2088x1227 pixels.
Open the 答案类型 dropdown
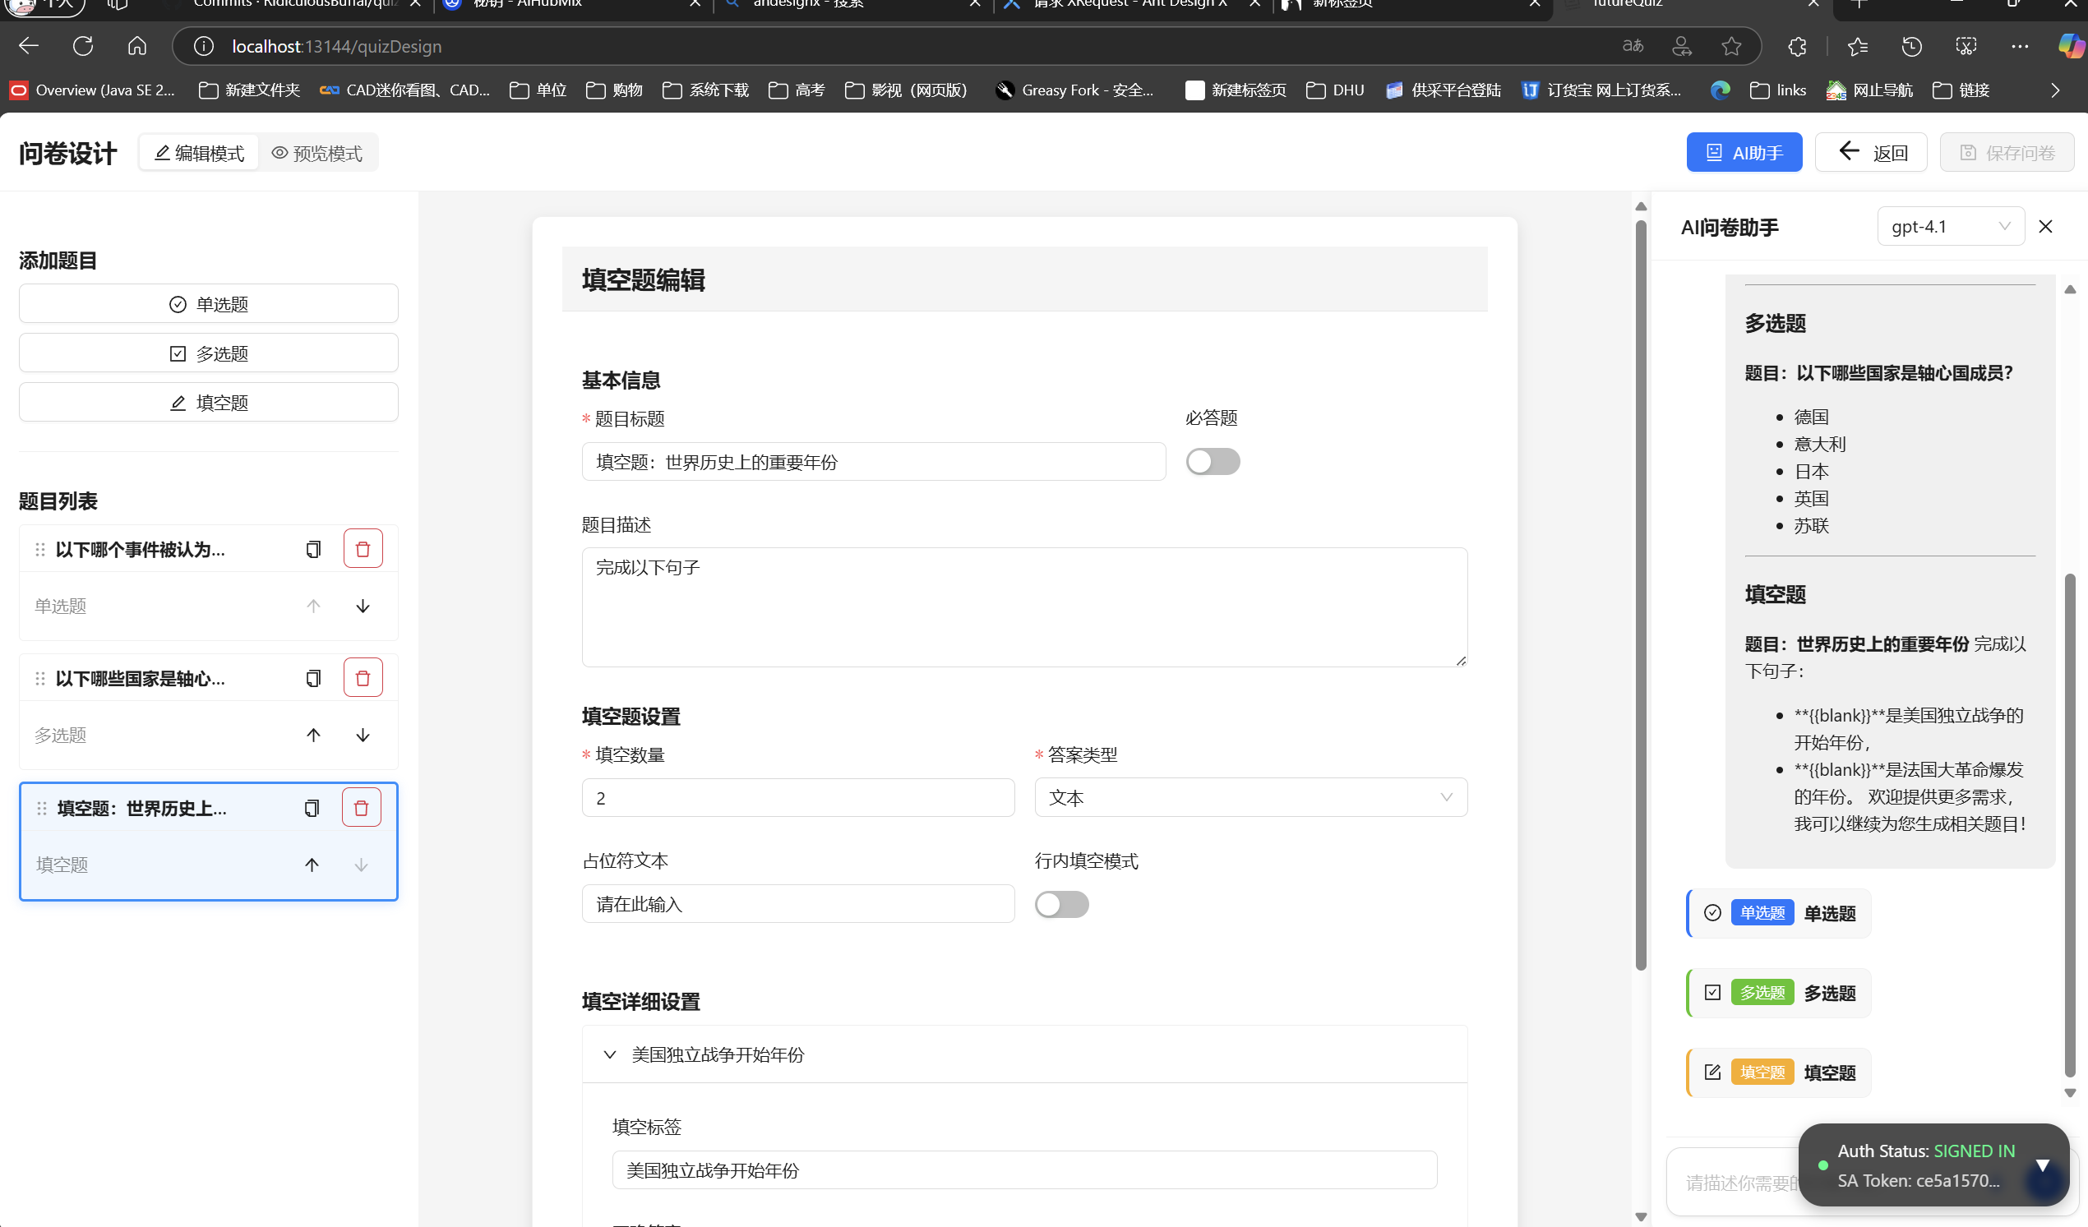[1251, 797]
